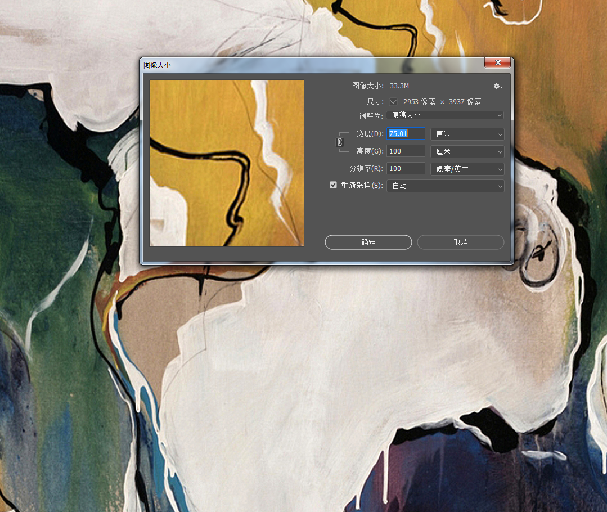
Task: Open the 重新采样 自动 method dropdown
Action: (445, 186)
